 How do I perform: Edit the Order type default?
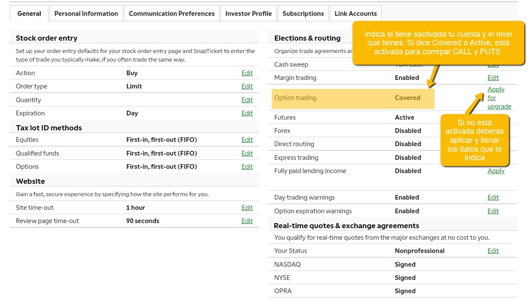(247, 86)
